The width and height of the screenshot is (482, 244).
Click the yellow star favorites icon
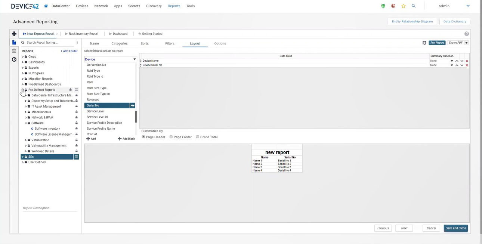tap(403, 6)
